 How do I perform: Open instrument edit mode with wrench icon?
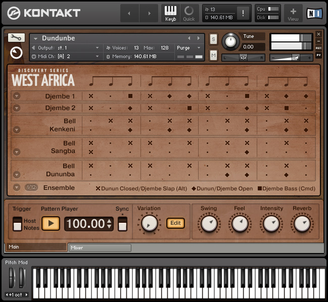16,37
